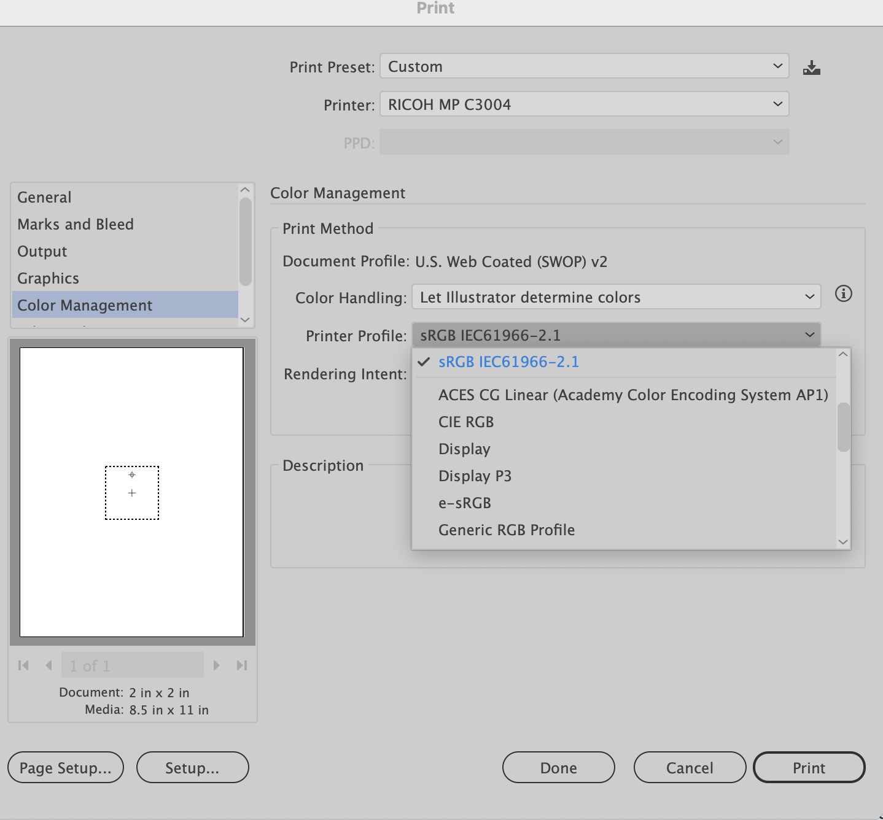883x820 pixels.
Task: Open the Color Handling info icon
Action: click(844, 294)
